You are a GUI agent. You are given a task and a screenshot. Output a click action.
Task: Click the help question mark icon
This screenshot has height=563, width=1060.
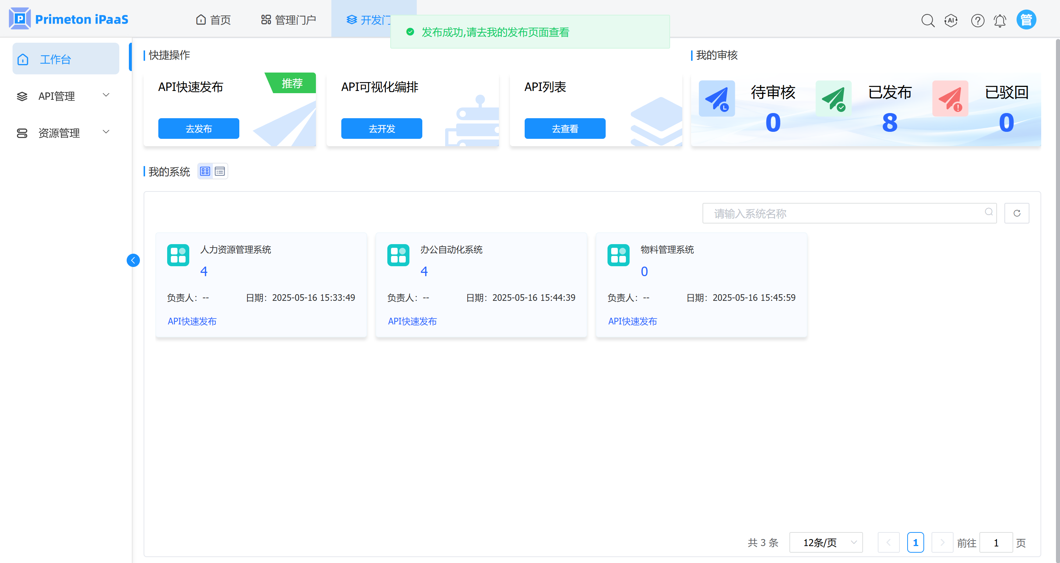coord(977,20)
